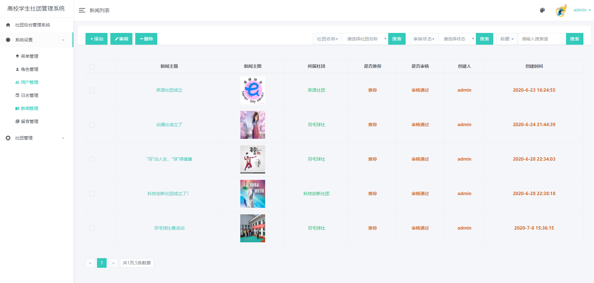Open the badminton poster thumbnail for "羽"动人生
The width and height of the screenshot is (594, 283).
click(x=253, y=159)
